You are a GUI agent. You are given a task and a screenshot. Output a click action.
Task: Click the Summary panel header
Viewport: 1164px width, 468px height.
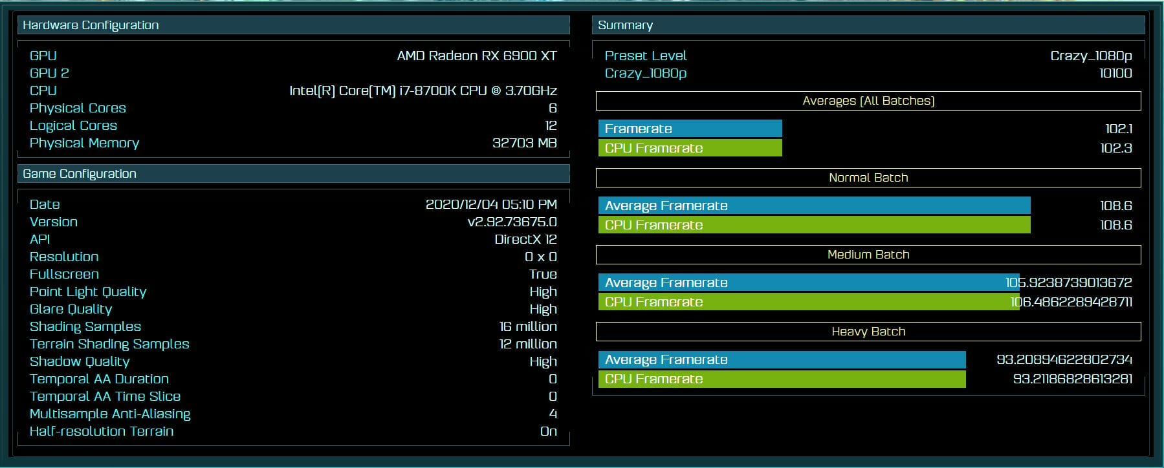pos(868,25)
